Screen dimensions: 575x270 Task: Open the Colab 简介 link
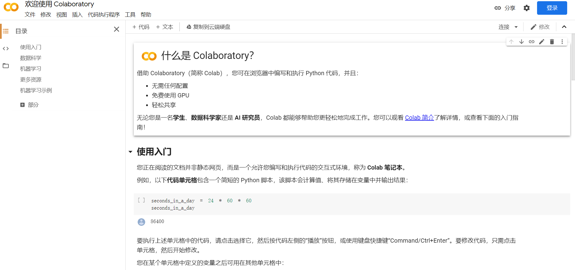(419, 118)
